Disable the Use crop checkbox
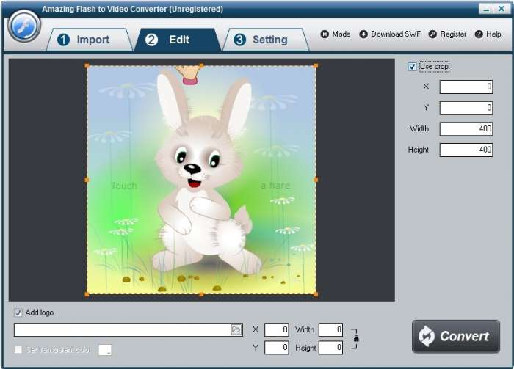The width and height of the screenshot is (514, 369). (412, 67)
